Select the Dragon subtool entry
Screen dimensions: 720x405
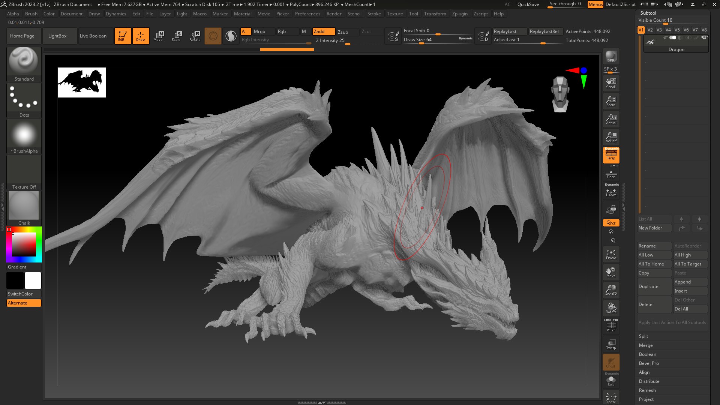pos(676,44)
